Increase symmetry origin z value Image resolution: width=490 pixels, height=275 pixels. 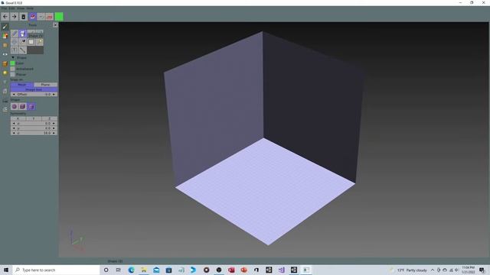(x=54, y=133)
